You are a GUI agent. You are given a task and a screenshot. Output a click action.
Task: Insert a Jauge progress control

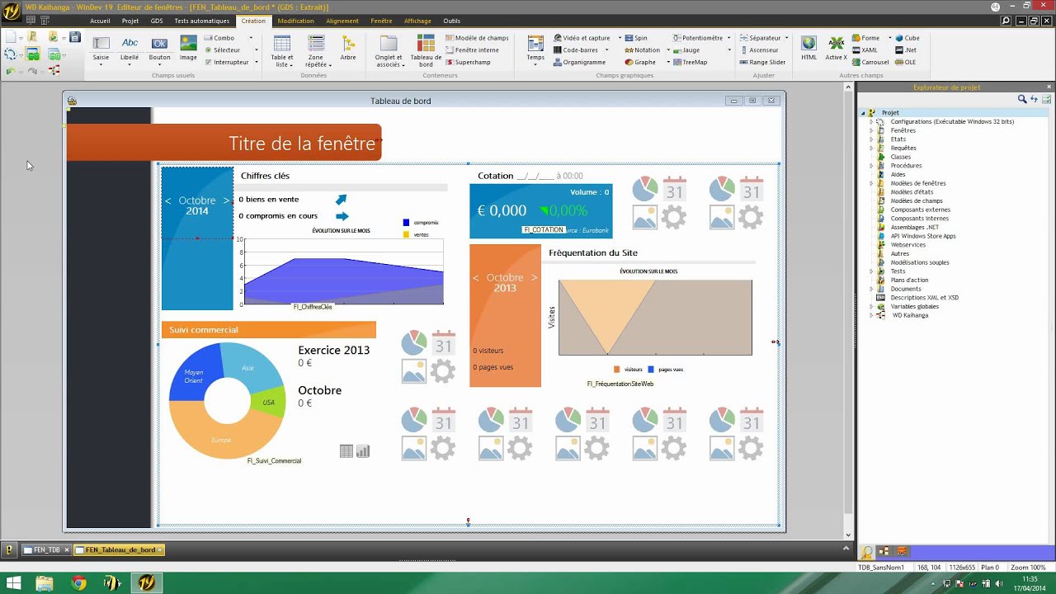686,49
